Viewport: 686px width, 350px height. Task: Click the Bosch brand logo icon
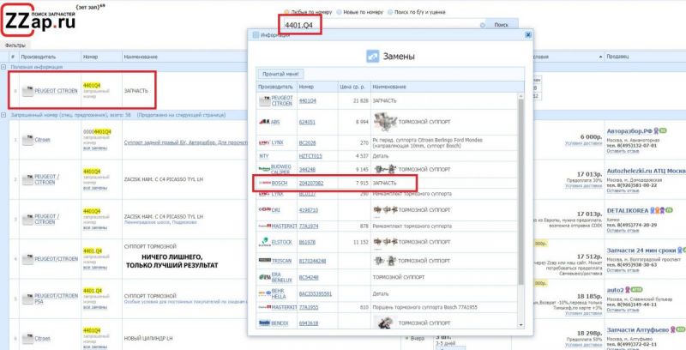point(265,183)
